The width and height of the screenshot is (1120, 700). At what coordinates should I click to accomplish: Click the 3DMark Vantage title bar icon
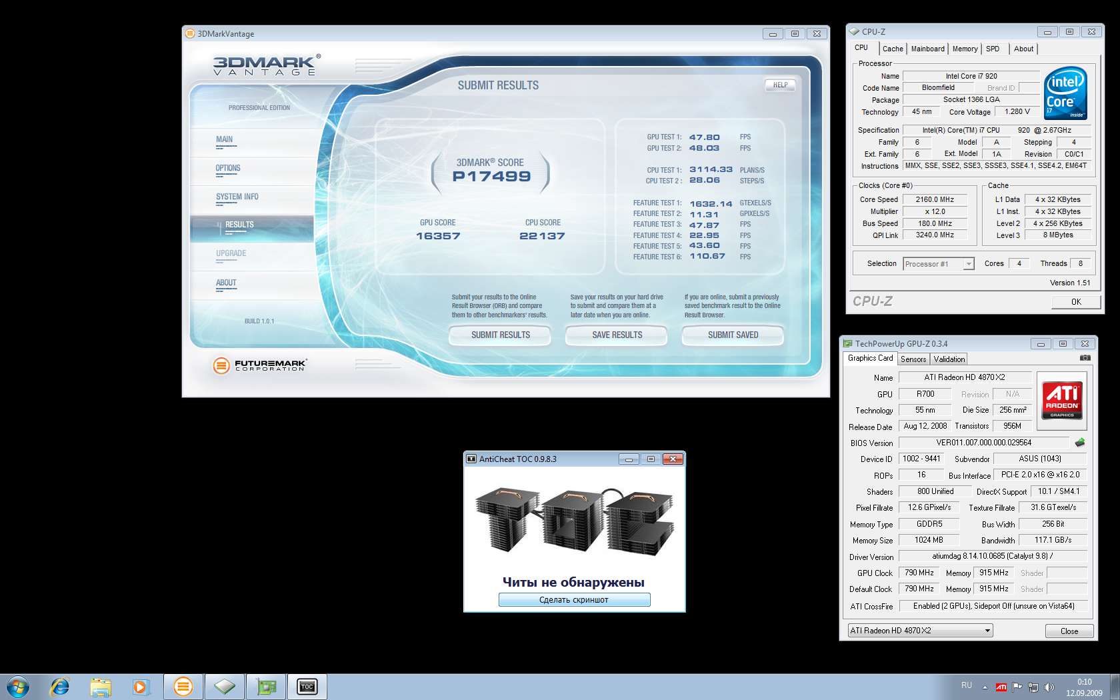(190, 33)
